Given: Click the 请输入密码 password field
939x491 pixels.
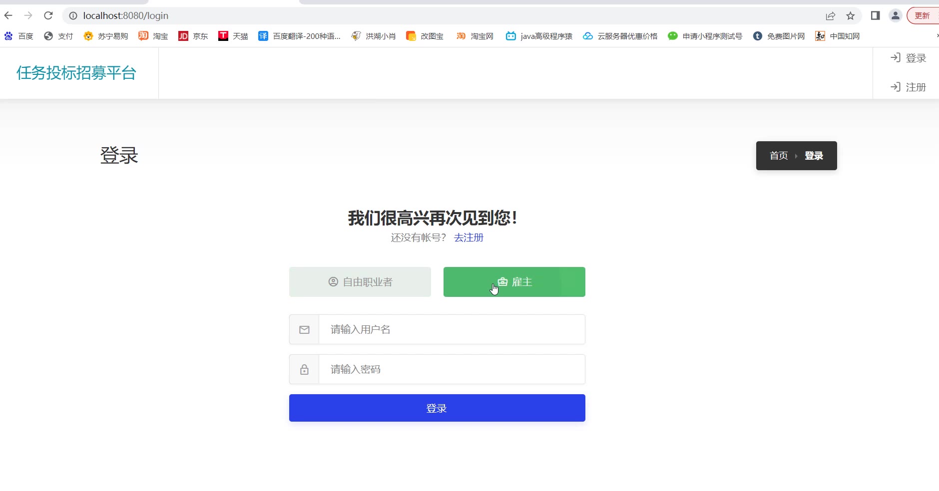Looking at the screenshot, I should coord(452,369).
